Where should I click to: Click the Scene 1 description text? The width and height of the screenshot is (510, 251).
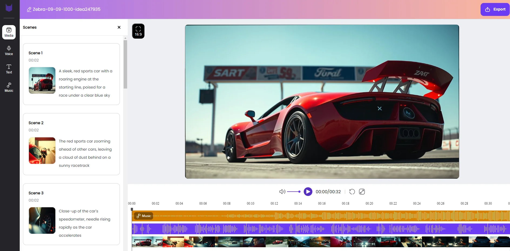click(86, 83)
